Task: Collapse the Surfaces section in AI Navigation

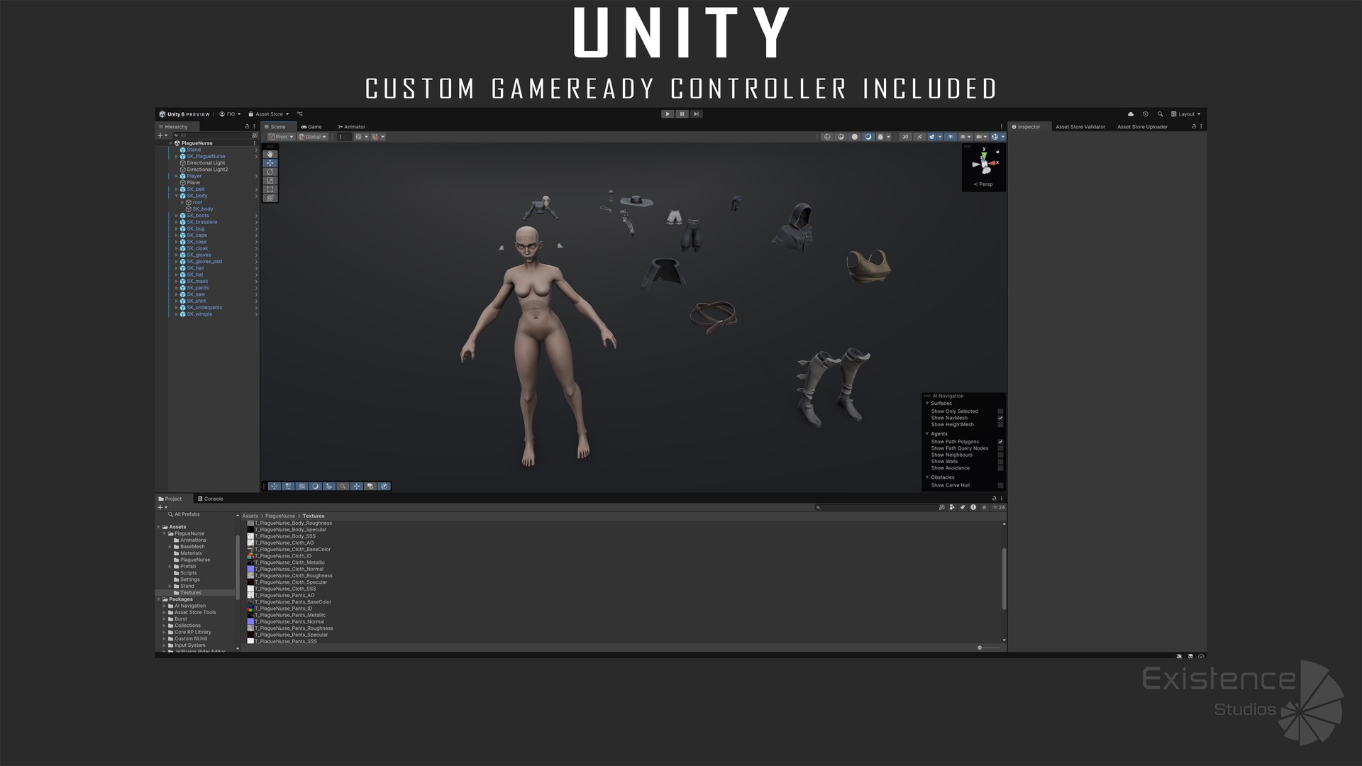Action: [927, 404]
